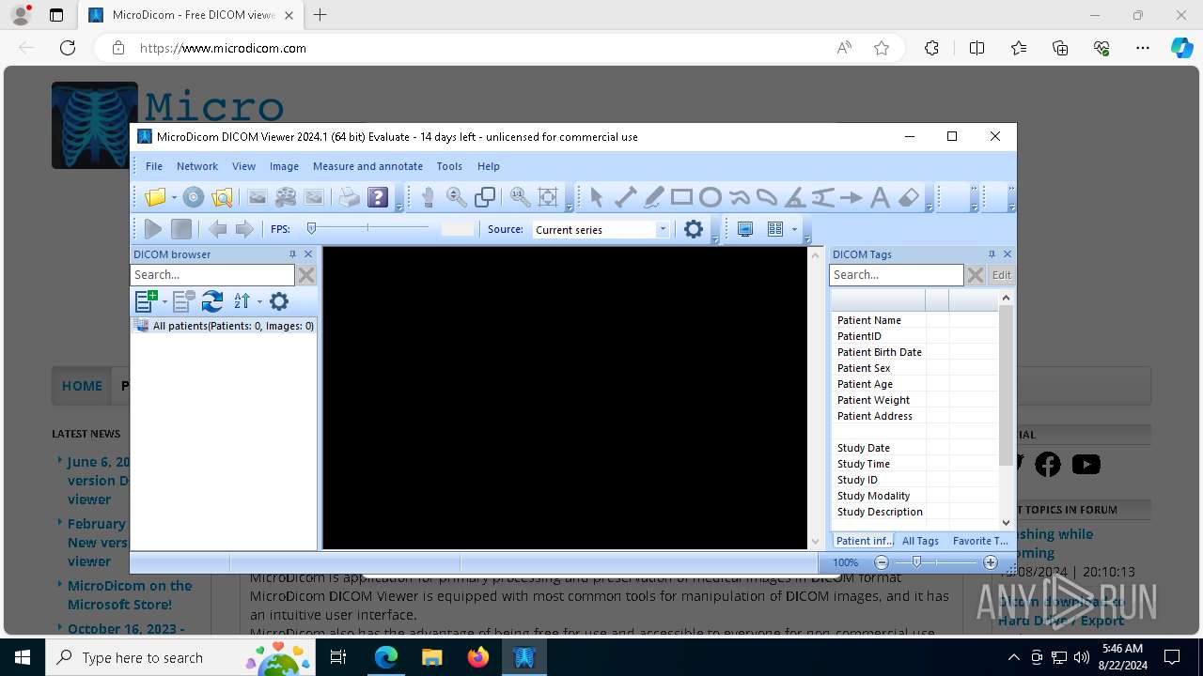Click the Edit button in DICOM Tags

click(1002, 275)
